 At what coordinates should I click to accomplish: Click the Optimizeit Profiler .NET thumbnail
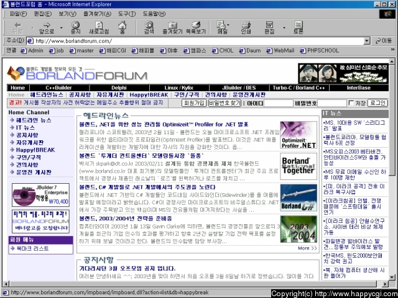click(x=298, y=135)
